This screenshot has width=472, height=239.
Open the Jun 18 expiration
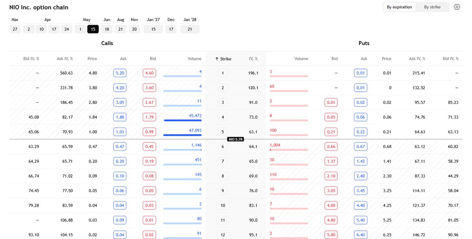point(107,29)
